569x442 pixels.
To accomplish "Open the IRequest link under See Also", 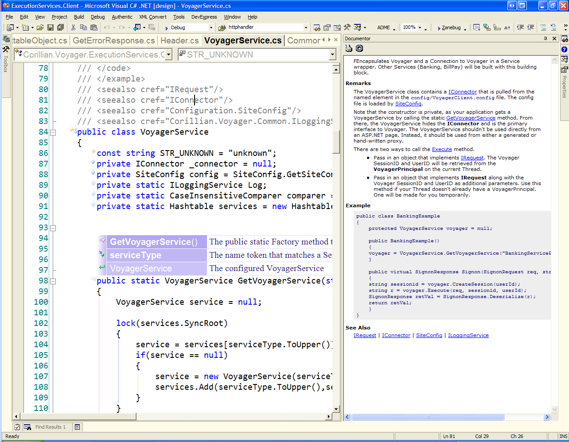I will tap(365, 335).
